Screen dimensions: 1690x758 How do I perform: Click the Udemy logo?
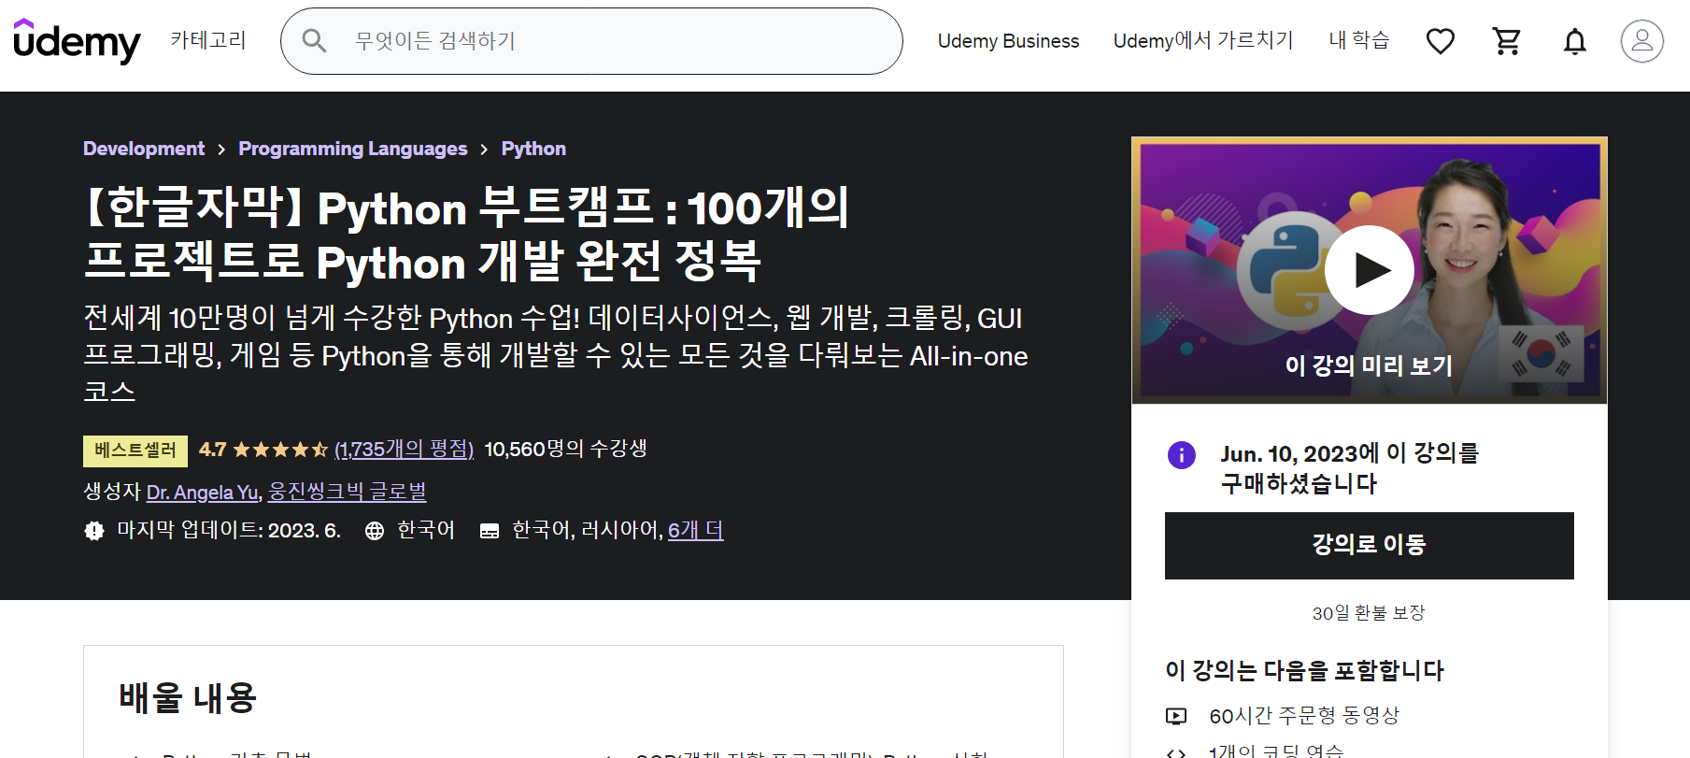(x=77, y=41)
